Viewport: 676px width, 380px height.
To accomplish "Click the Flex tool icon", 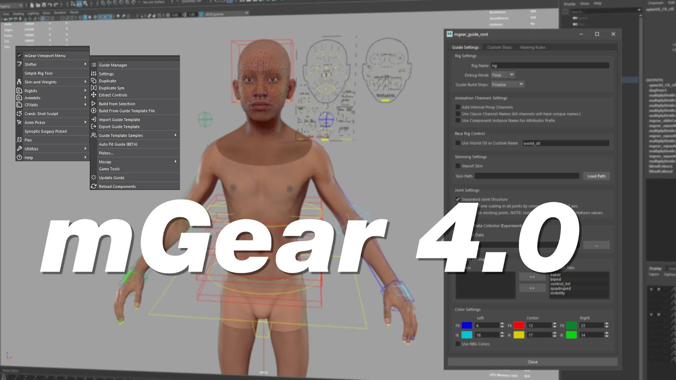I will tap(20, 140).
